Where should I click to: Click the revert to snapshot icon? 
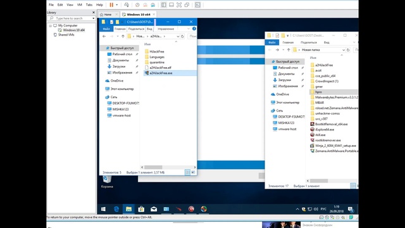click(145, 4)
